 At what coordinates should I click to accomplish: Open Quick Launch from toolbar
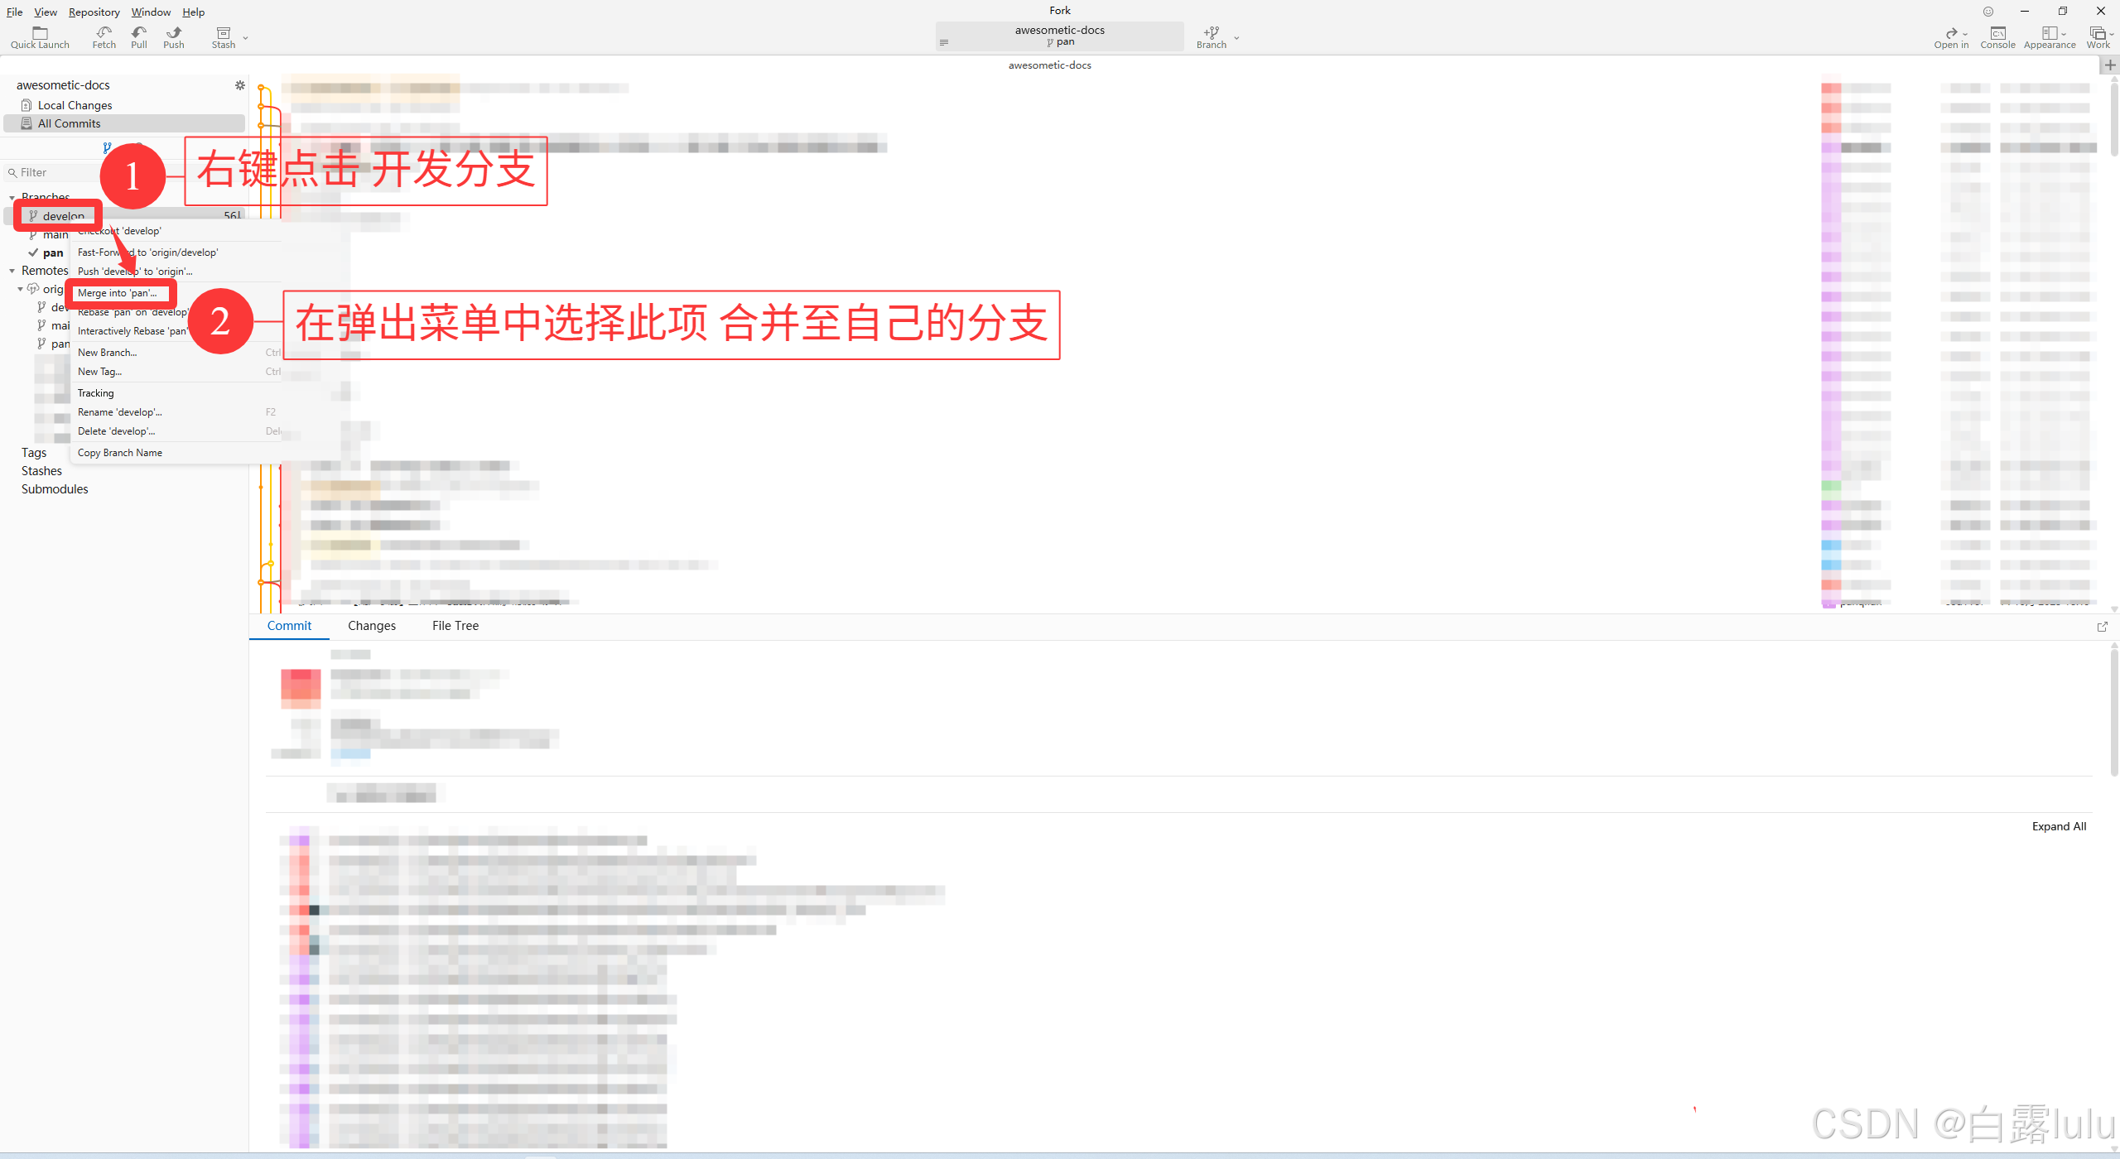40,36
